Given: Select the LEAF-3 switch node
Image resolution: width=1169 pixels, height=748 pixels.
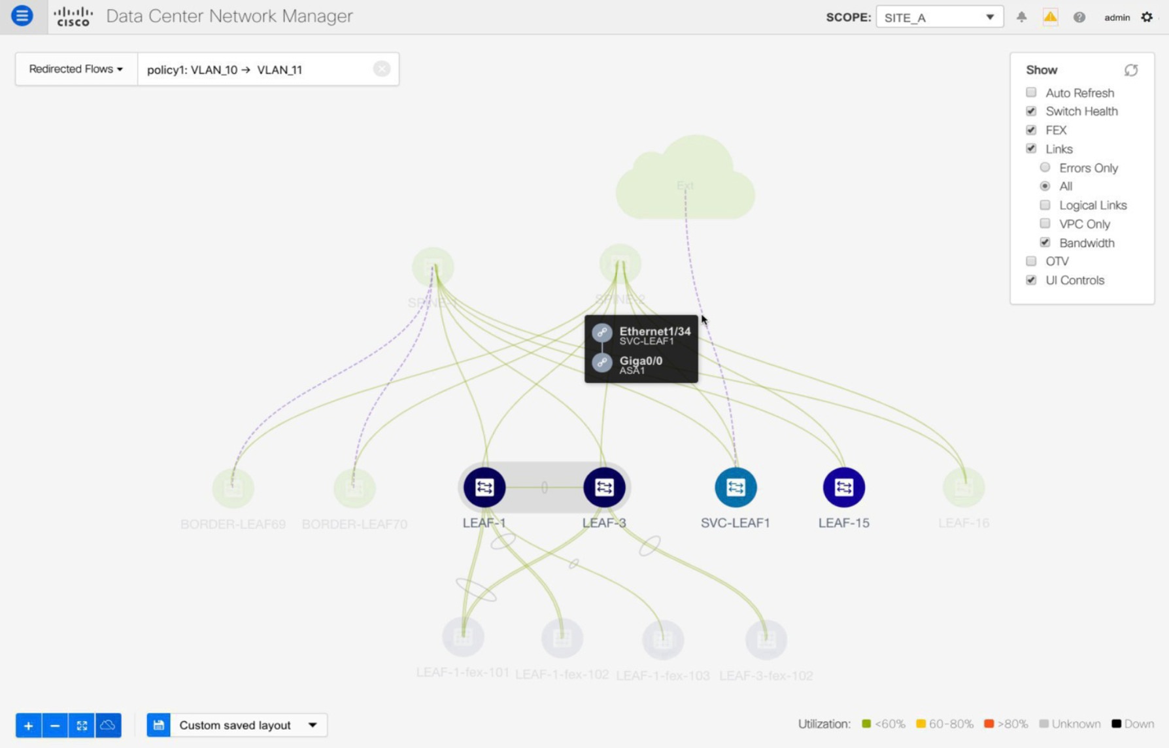Looking at the screenshot, I should coord(604,487).
